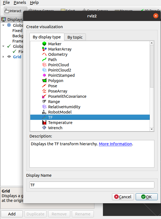The height and width of the screenshot is (219, 161).
Task: Confirm with the OK button
Action: click(x=146, y=197)
